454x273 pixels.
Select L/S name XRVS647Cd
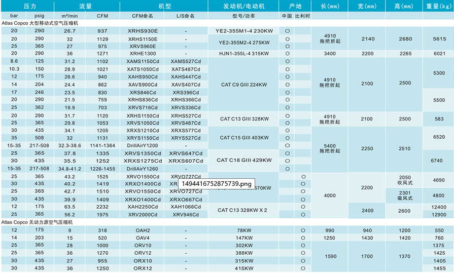(x=186, y=153)
